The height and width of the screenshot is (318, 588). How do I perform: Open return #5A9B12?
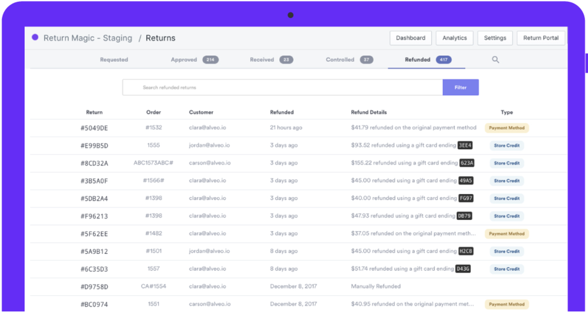click(94, 251)
